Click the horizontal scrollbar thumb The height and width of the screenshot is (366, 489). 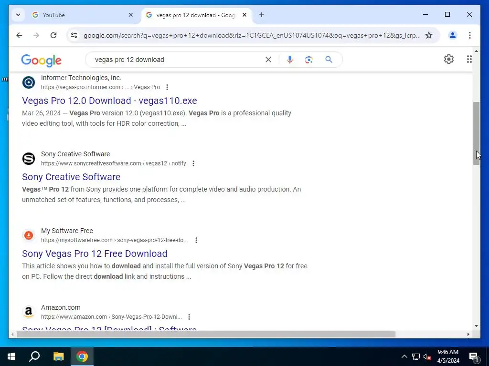(x=206, y=334)
